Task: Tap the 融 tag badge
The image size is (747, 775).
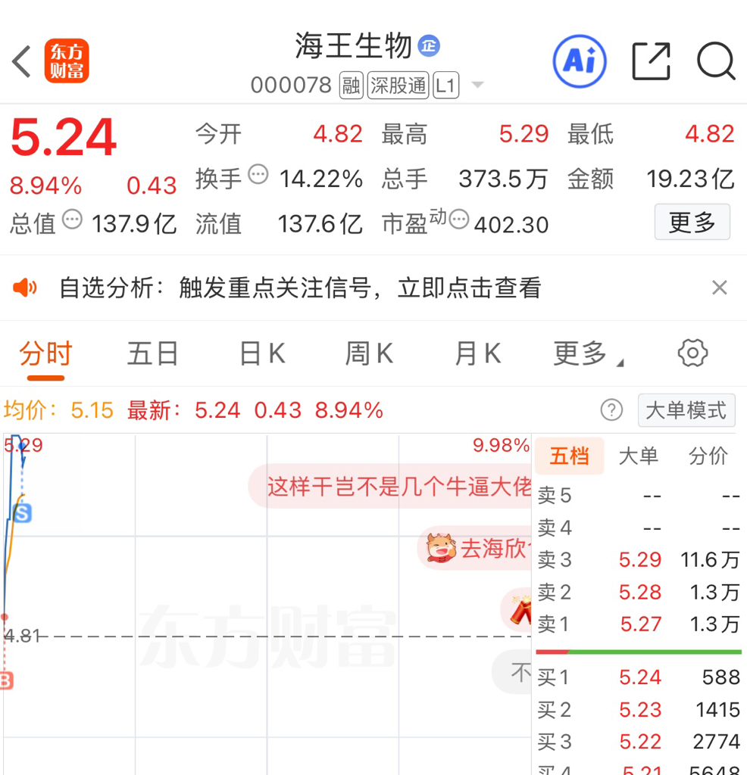Action: pos(352,86)
